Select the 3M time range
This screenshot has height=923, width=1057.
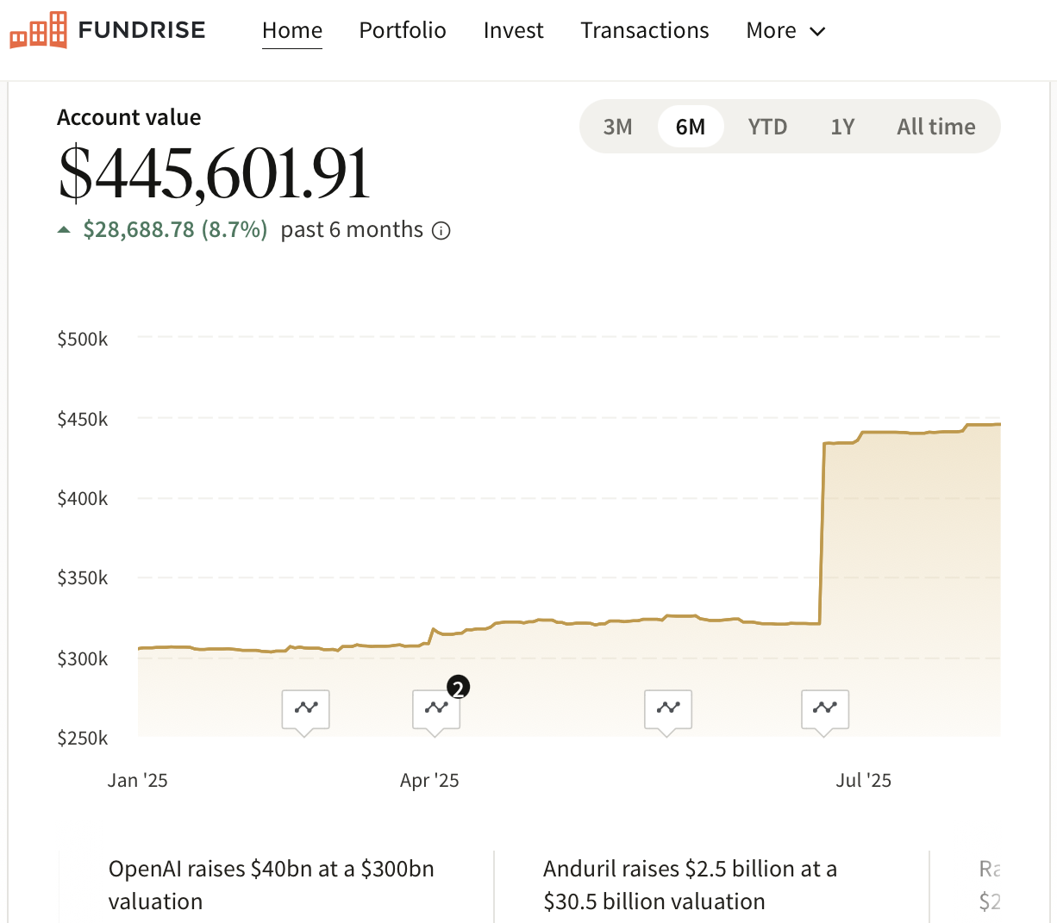tap(617, 127)
